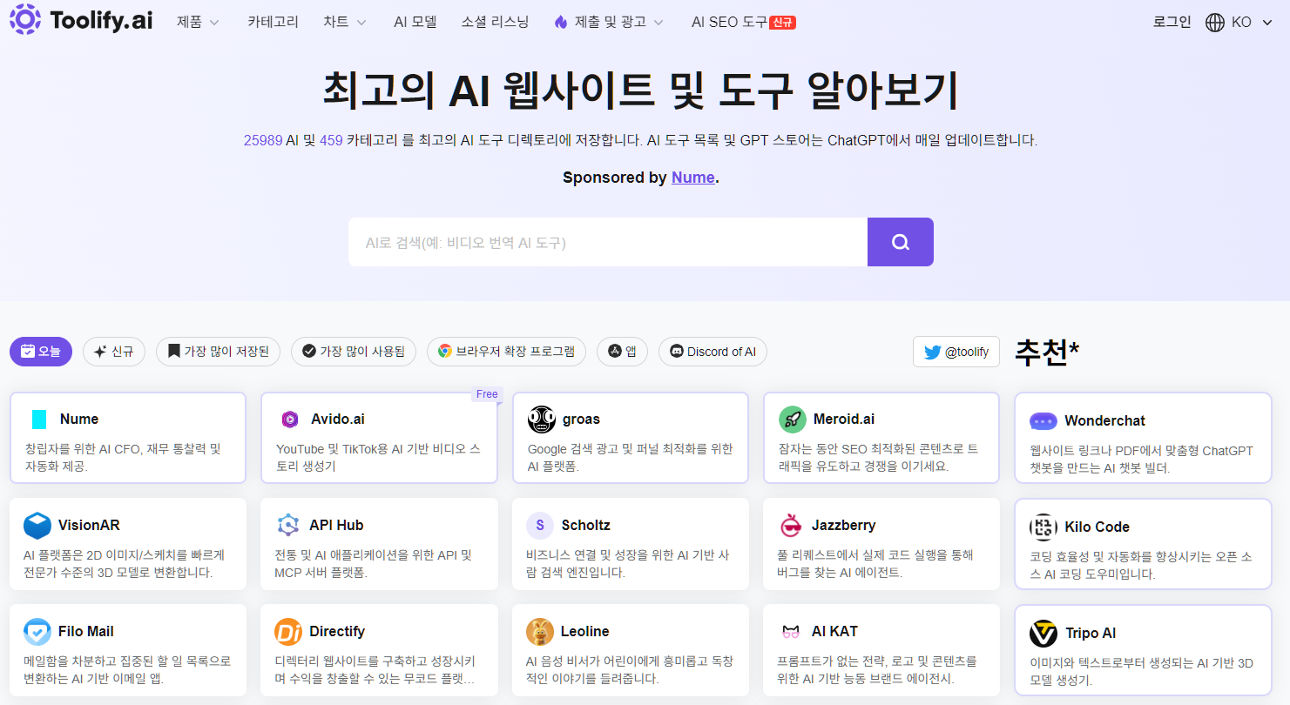Click the flame icon beside 제출 및 광고
Screen dimensions: 1290x705
[x=560, y=22]
